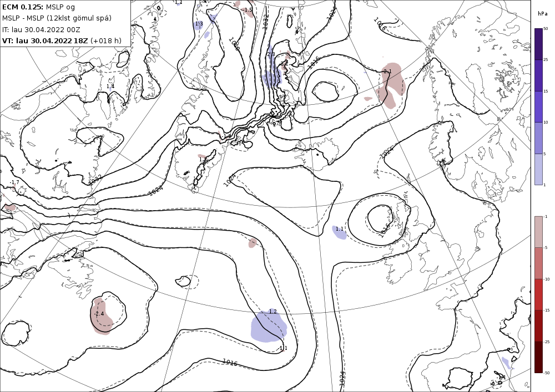
Task: Click the -5 to -10 salmon legend band
Action: 538,263
